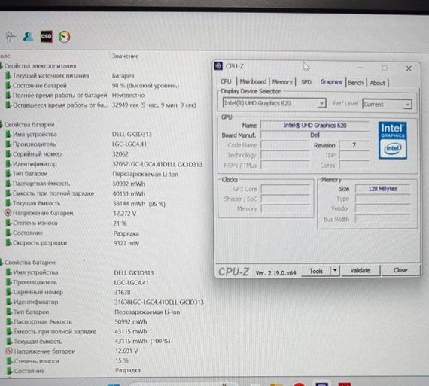Open the Bench tab in CPU-Z
This screenshot has height=386, width=429.
356,83
